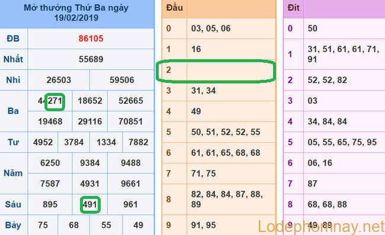
Task: Click the red special prize number 86105
Action: (91, 38)
